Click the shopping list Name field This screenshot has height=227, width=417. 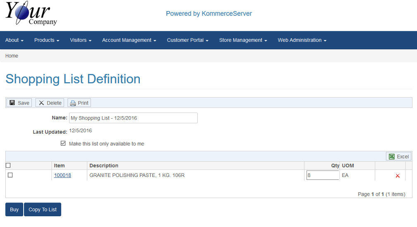point(133,118)
